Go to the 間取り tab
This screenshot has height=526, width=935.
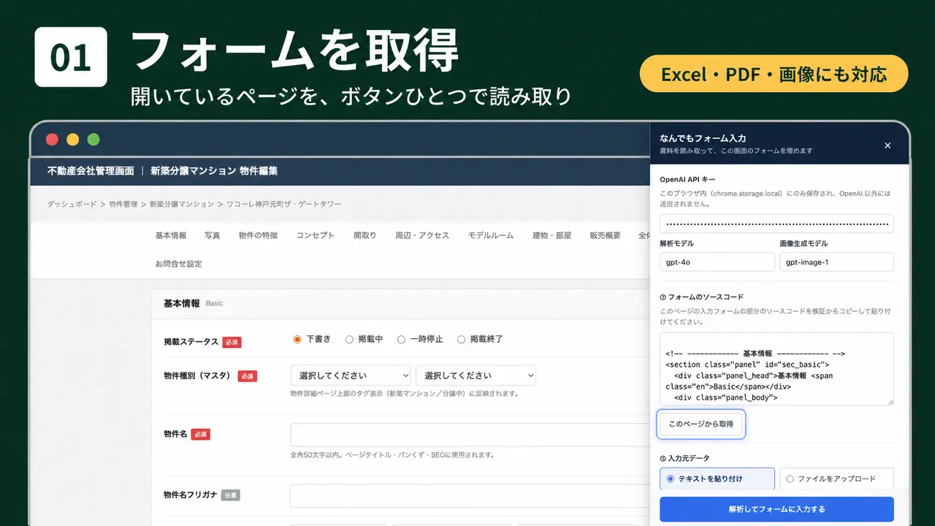[365, 235]
